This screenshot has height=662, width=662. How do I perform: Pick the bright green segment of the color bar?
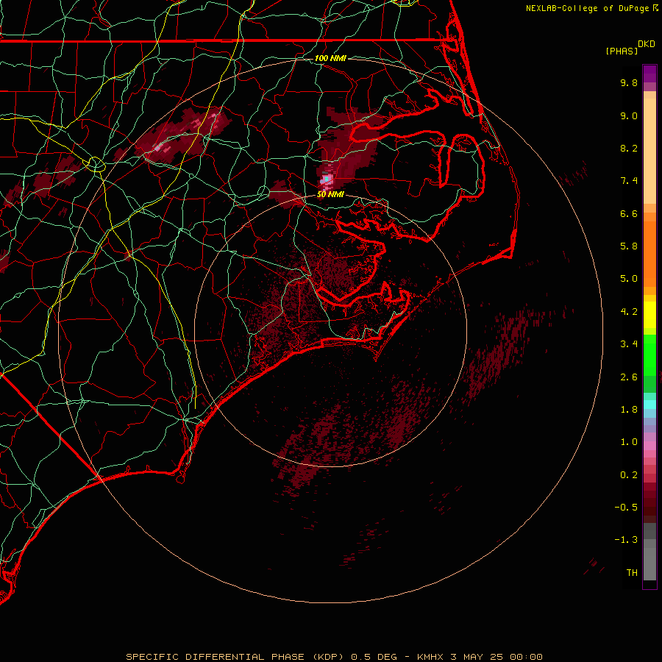point(649,355)
